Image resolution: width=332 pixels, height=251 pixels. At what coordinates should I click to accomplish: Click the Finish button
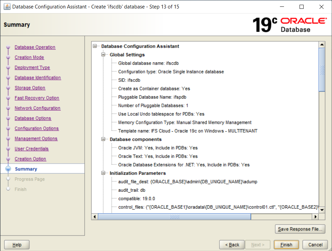[286, 245]
